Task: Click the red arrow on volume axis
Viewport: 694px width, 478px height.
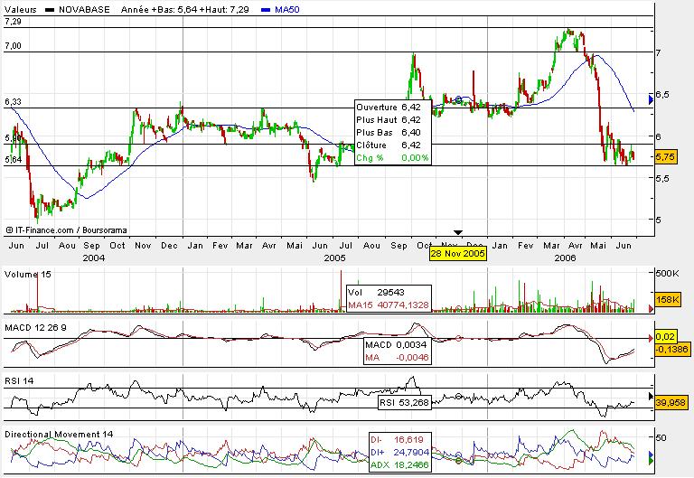Action: [651, 308]
